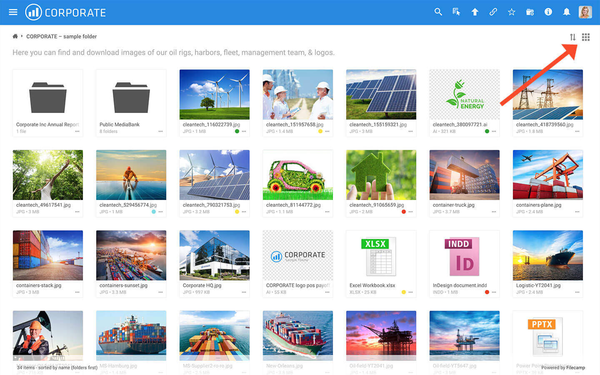The image size is (600, 375).
Task: Open options for Corporate Inc Annual Report
Action: pos(77,131)
